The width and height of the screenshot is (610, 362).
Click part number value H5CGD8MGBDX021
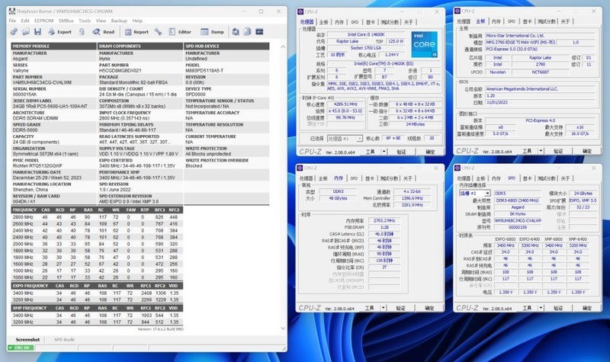point(120,71)
